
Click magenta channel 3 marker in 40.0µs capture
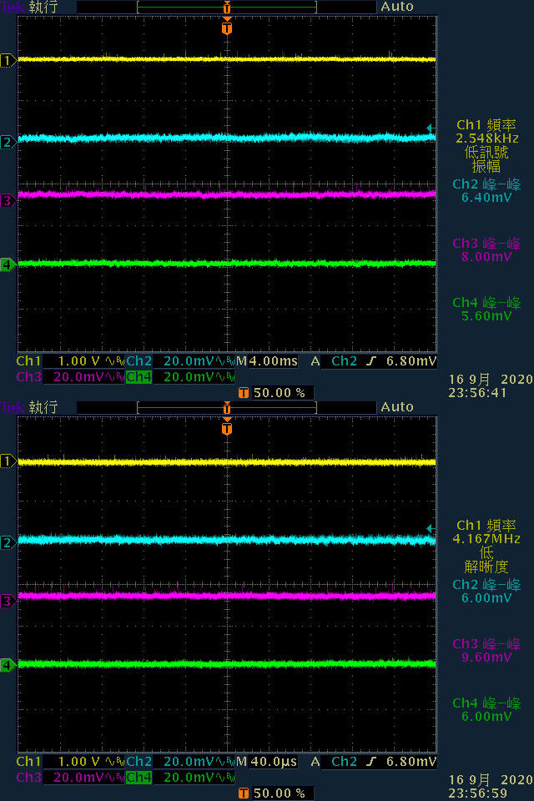coord(8,601)
